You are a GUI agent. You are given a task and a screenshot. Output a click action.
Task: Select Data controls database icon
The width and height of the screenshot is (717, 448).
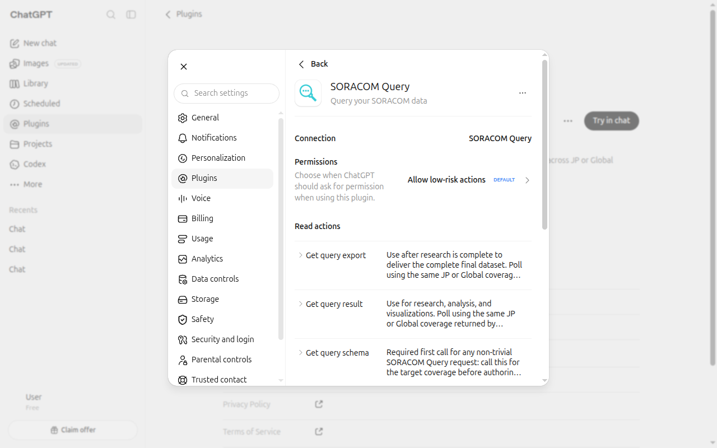tap(183, 279)
